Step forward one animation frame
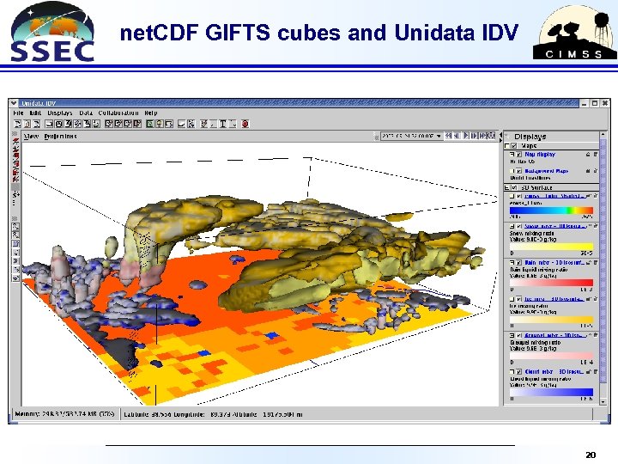618x464 pixels. tap(474, 136)
